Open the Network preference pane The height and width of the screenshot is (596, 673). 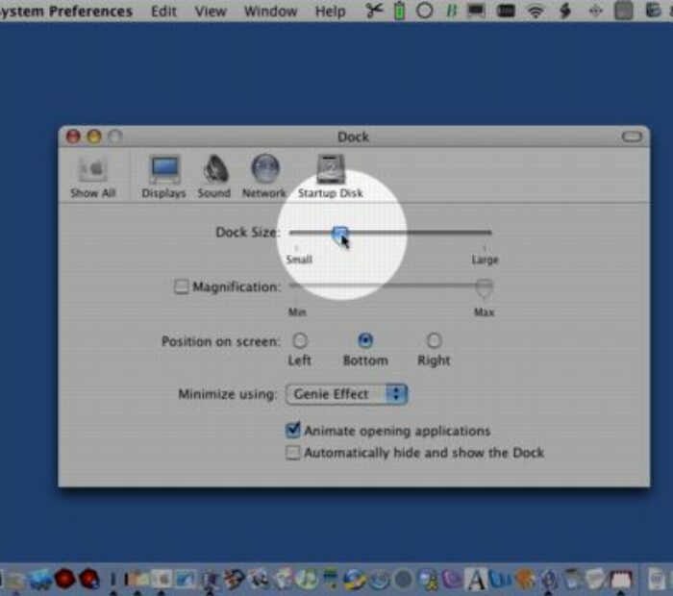[x=264, y=177]
